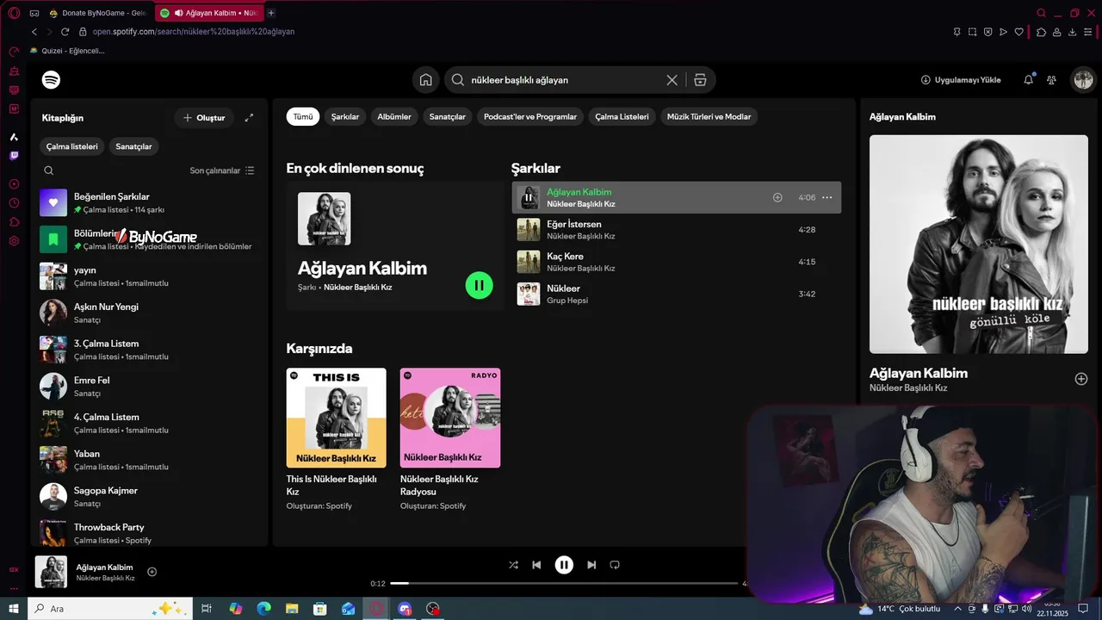The width and height of the screenshot is (1102, 620).
Task: Open the Friend Activity icon
Action: pyautogui.click(x=1051, y=80)
